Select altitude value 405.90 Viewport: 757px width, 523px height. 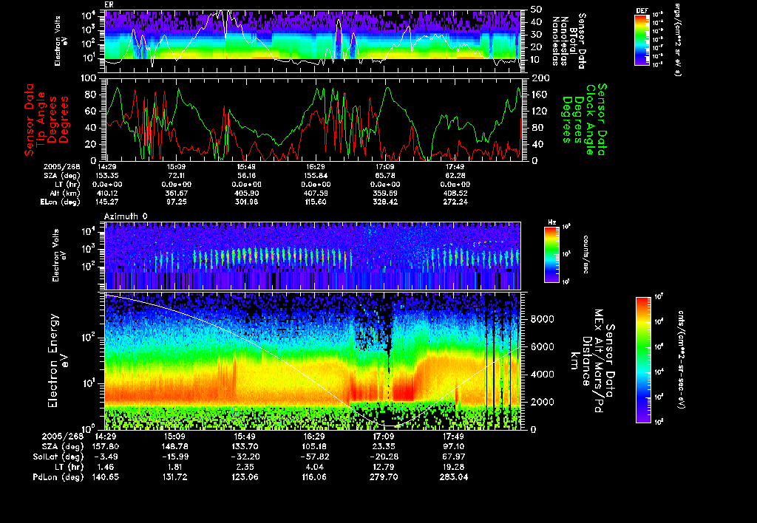click(x=246, y=193)
